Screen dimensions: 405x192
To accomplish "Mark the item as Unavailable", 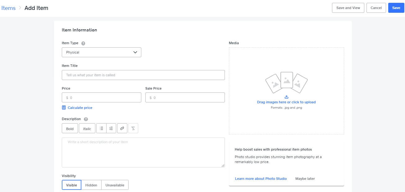I will [115, 185].
